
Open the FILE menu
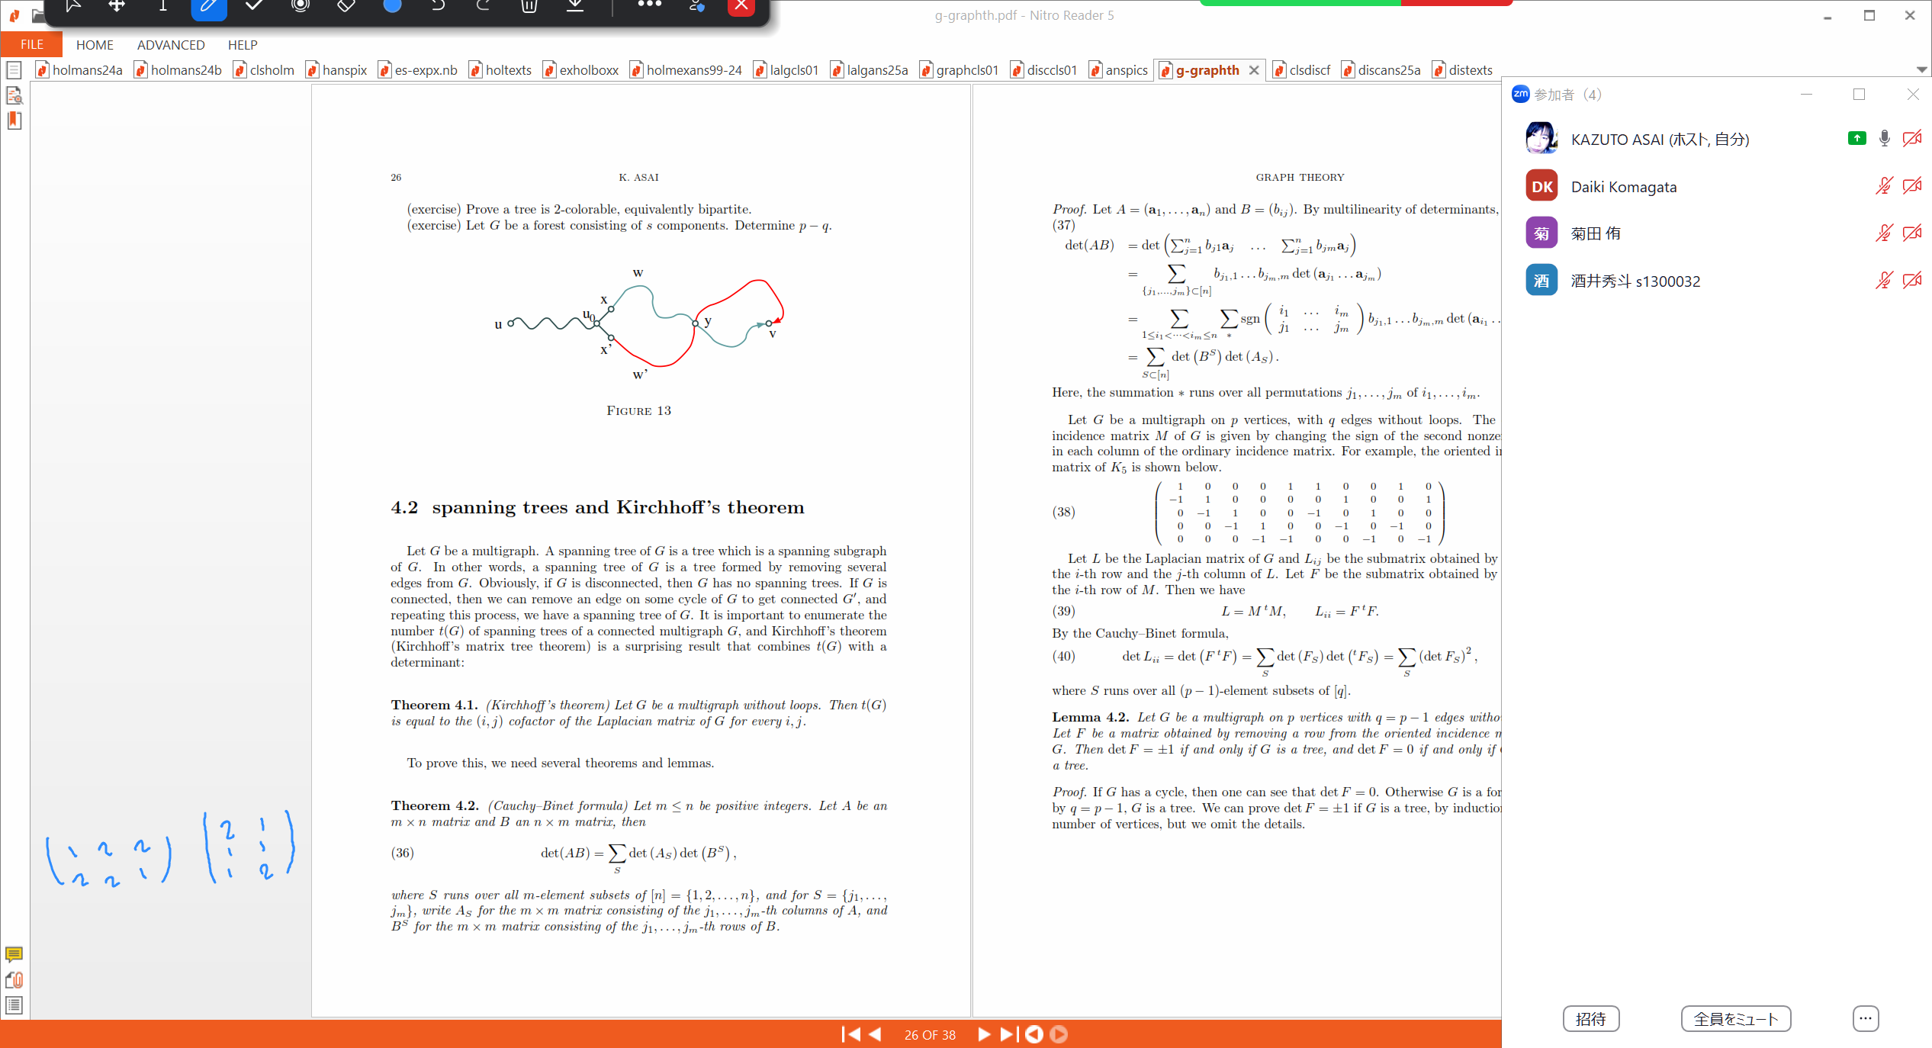tap(31, 44)
